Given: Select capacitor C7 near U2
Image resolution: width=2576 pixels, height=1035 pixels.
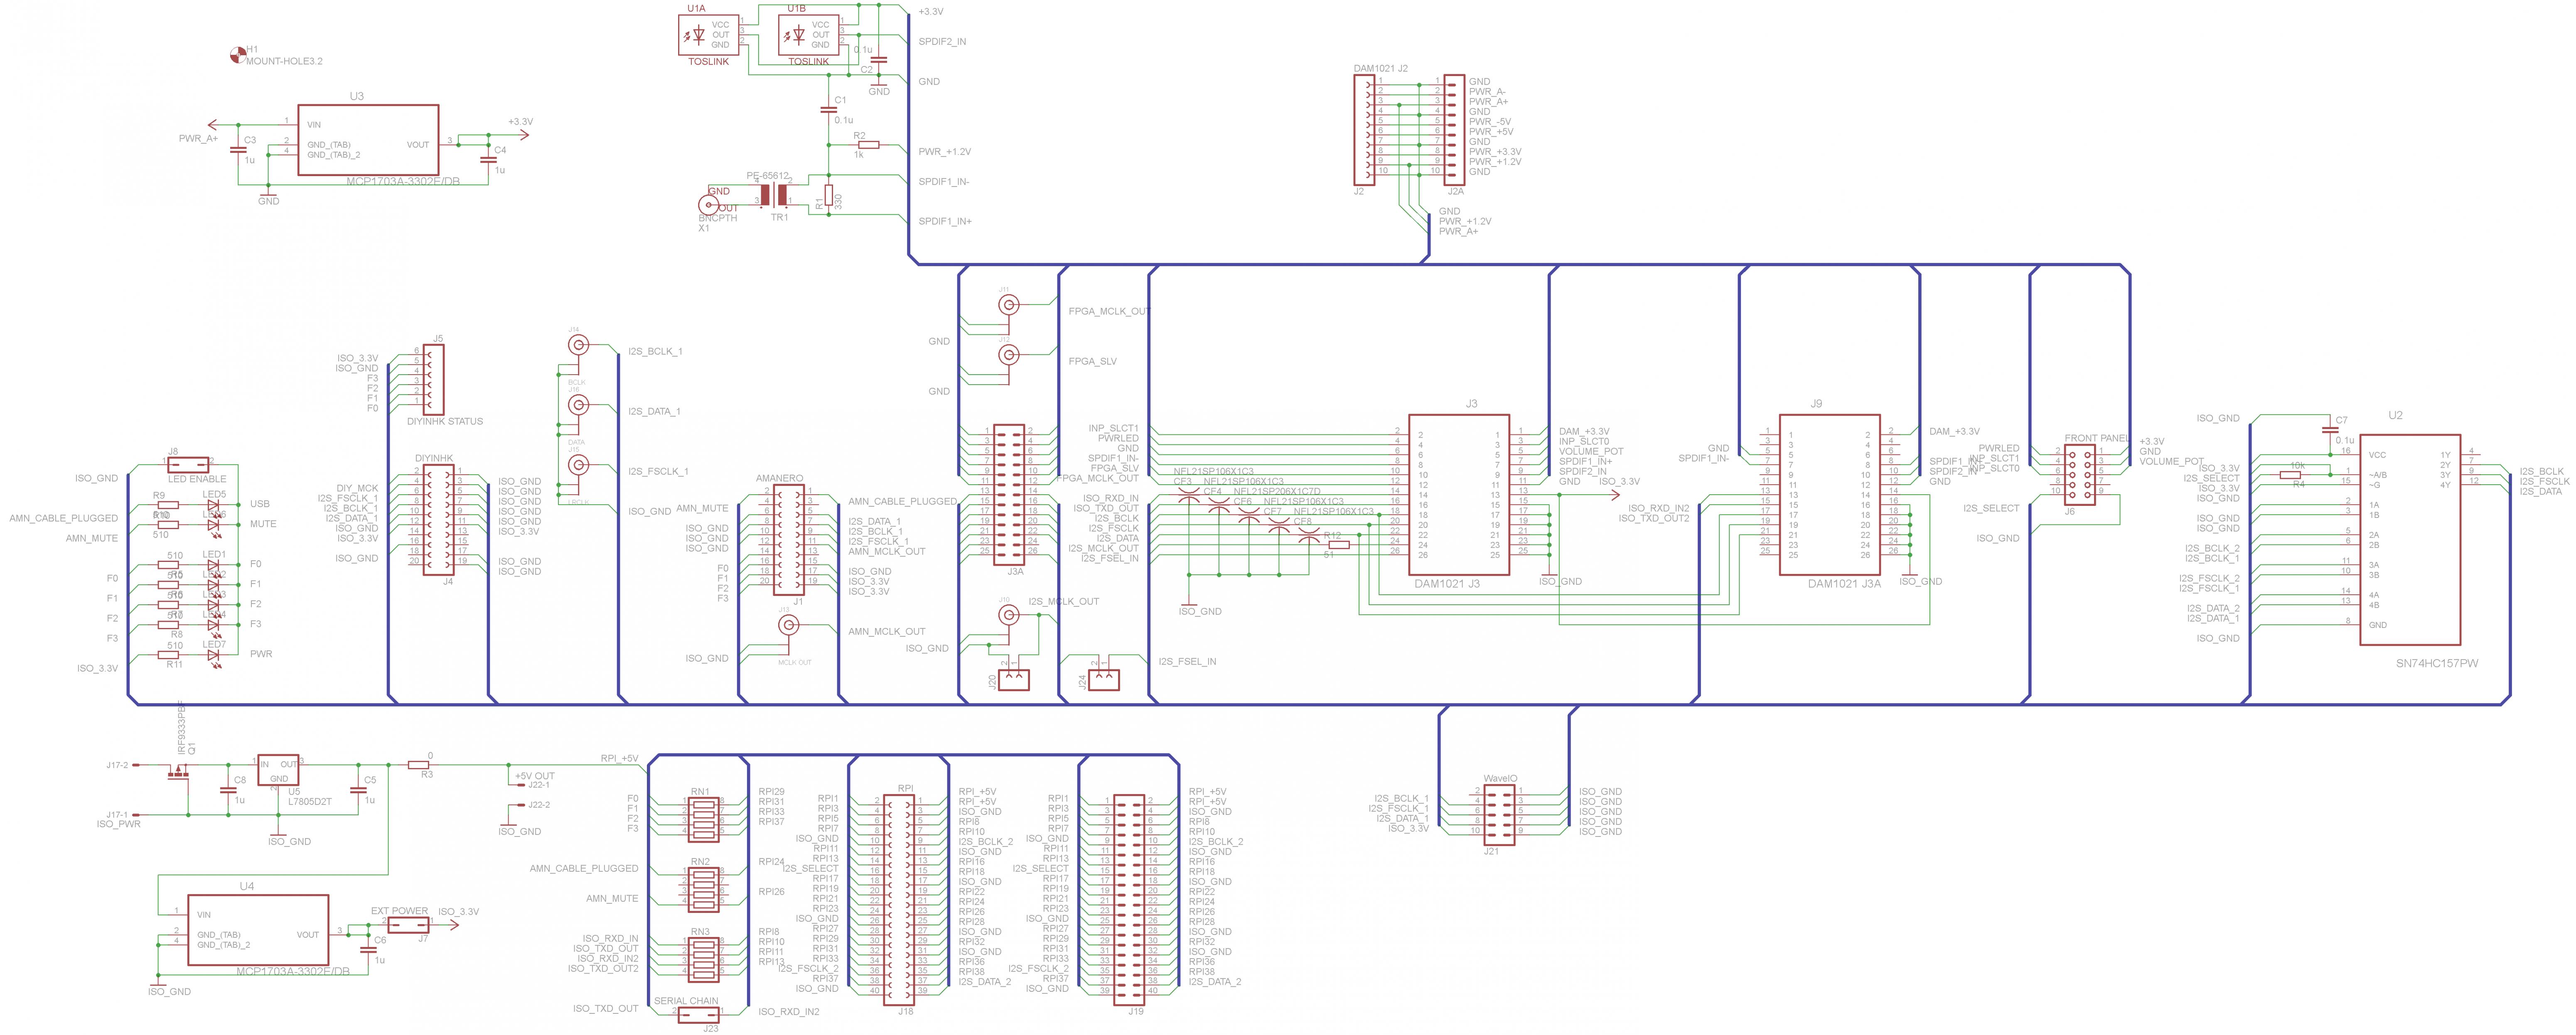Looking at the screenshot, I should click(x=2329, y=429).
